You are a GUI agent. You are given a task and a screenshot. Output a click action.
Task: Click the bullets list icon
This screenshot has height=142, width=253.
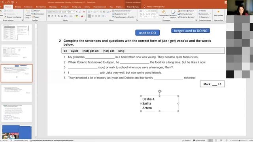point(90,12)
